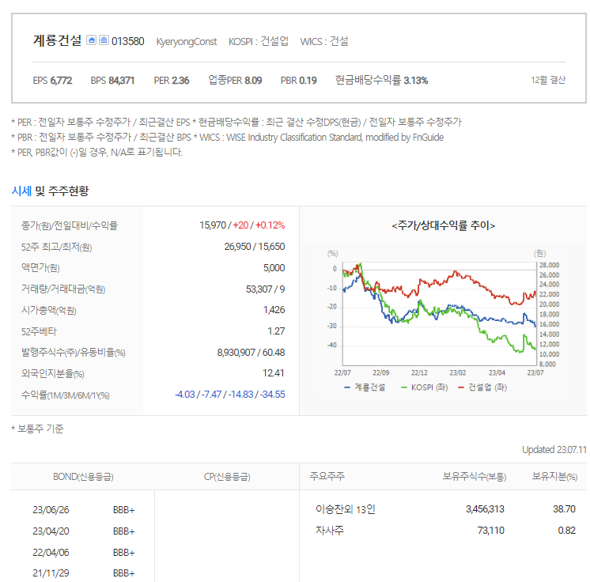Click the KOSPI : 건설업 classification
This screenshot has width=590, height=582.
(259, 41)
